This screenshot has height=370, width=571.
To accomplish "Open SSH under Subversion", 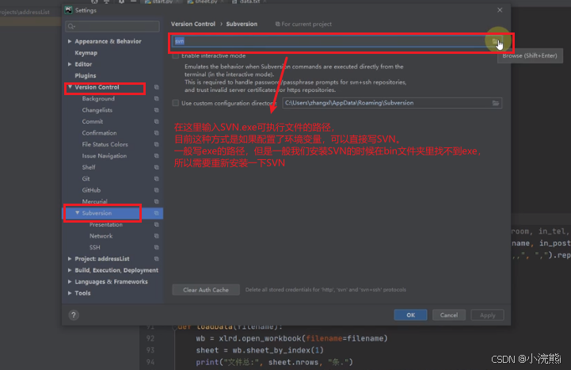I will pos(95,247).
